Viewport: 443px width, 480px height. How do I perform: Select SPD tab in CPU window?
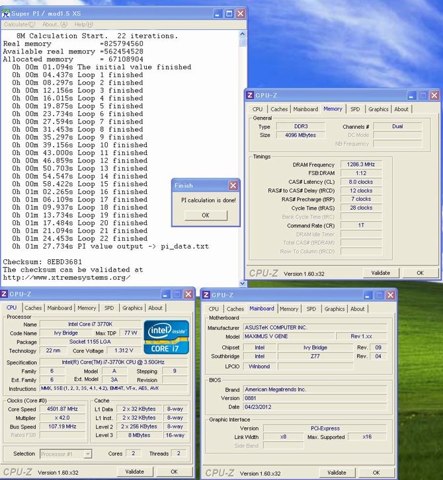[109, 308]
